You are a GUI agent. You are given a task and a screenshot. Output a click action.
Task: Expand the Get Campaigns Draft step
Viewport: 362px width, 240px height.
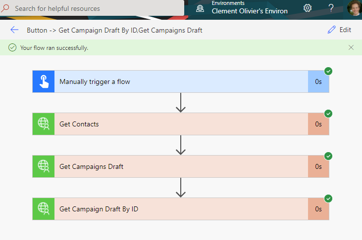[x=181, y=166]
